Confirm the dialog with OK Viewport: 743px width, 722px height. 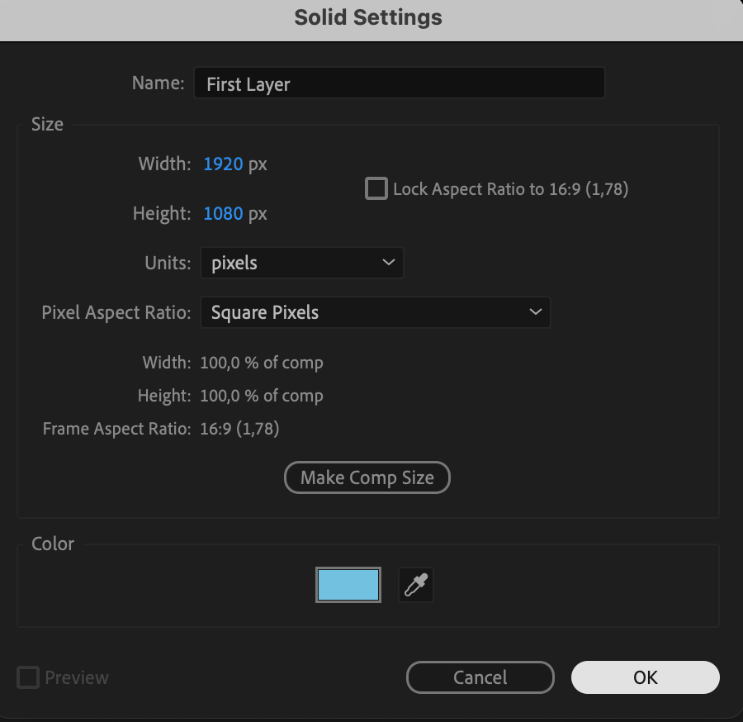point(645,677)
